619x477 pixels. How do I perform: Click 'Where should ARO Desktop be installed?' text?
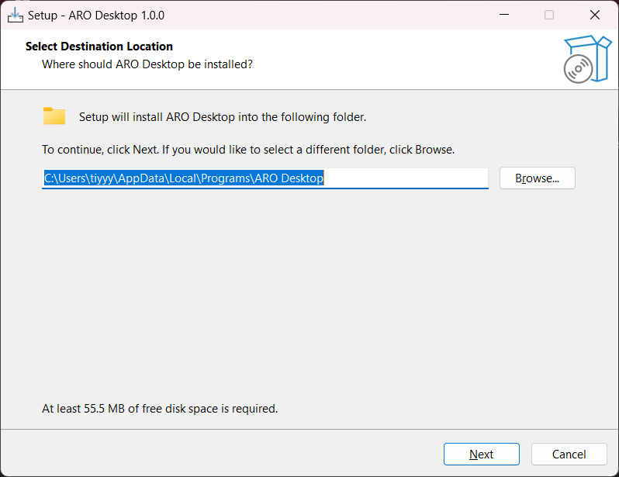coord(147,64)
